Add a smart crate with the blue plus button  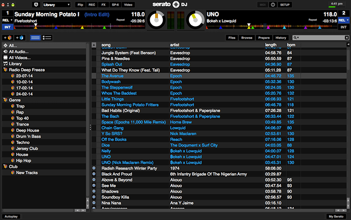pos(20,38)
